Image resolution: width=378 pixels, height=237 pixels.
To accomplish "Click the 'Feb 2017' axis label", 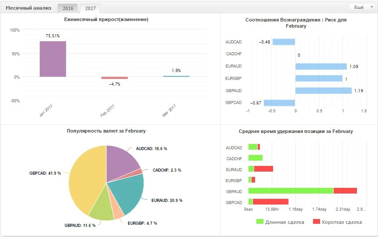I will [107, 111].
